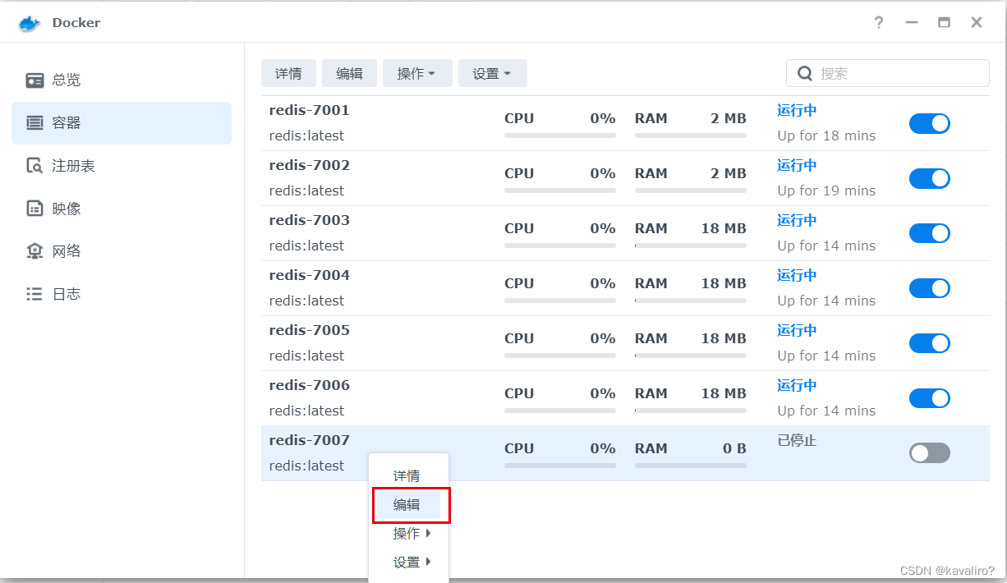Switch to 日志 section
Image resolution: width=1007 pixels, height=583 pixels.
(122, 294)
